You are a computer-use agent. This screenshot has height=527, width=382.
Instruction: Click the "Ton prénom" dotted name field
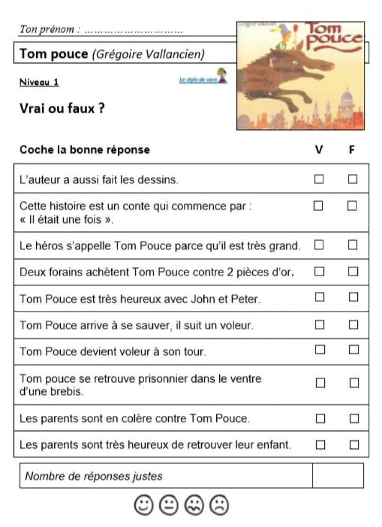[134, 30]
